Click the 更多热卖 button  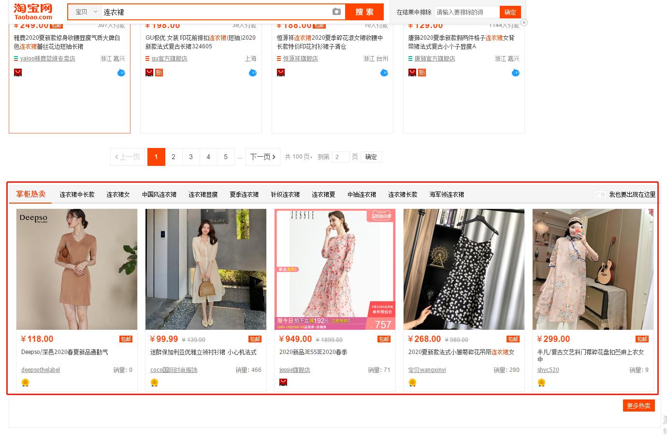pyautogui.click(x=638, y=406)
